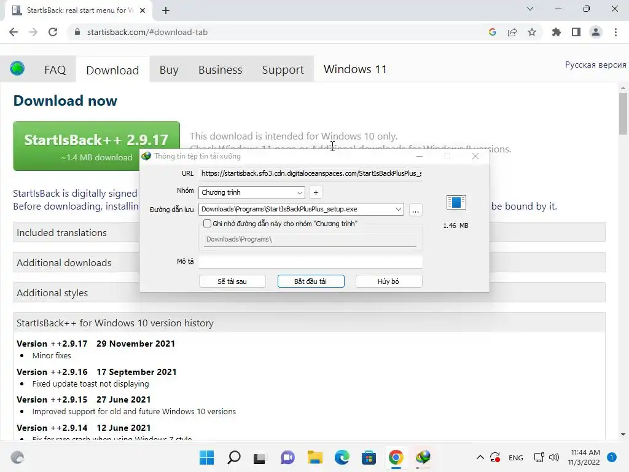Open the clock showing 11:44 AM
The width and height of the screenshot is (629, 472).
pyautogui.click(x=585, y=457)
